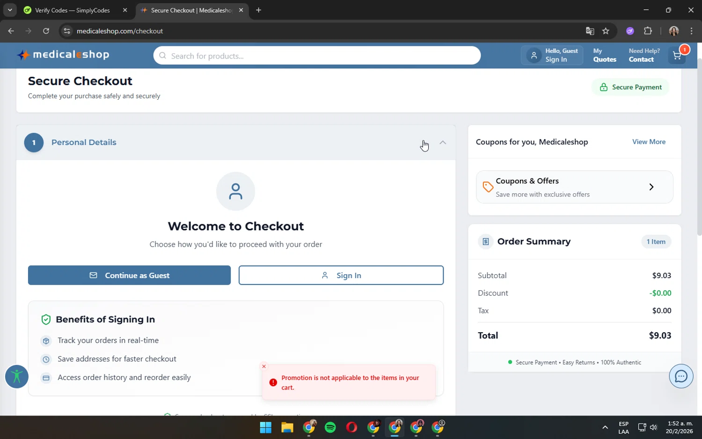Click the Sign In button
The height and width of the screenshot is (439, 702).
tap(341, 275)
